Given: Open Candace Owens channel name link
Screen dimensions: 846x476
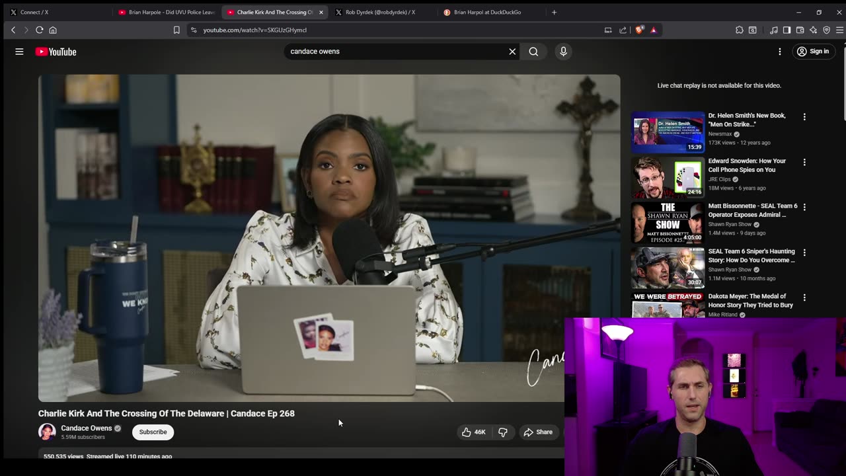Looking at the screenshot, I should (87, 428).
